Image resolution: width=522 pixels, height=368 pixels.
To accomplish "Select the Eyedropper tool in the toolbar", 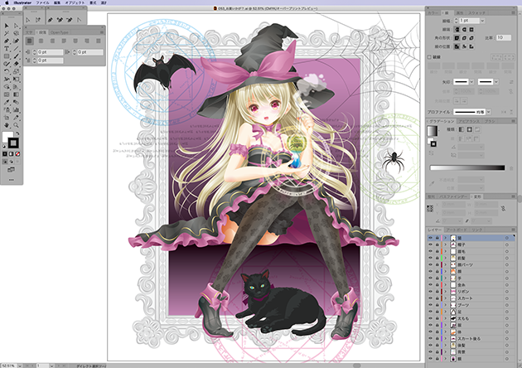I will click(x=7, y=102).
